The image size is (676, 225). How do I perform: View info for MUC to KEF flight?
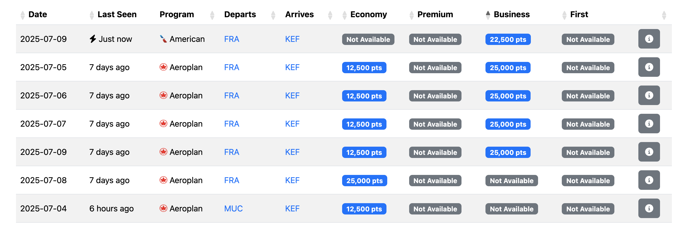click(x=649, y=208)
